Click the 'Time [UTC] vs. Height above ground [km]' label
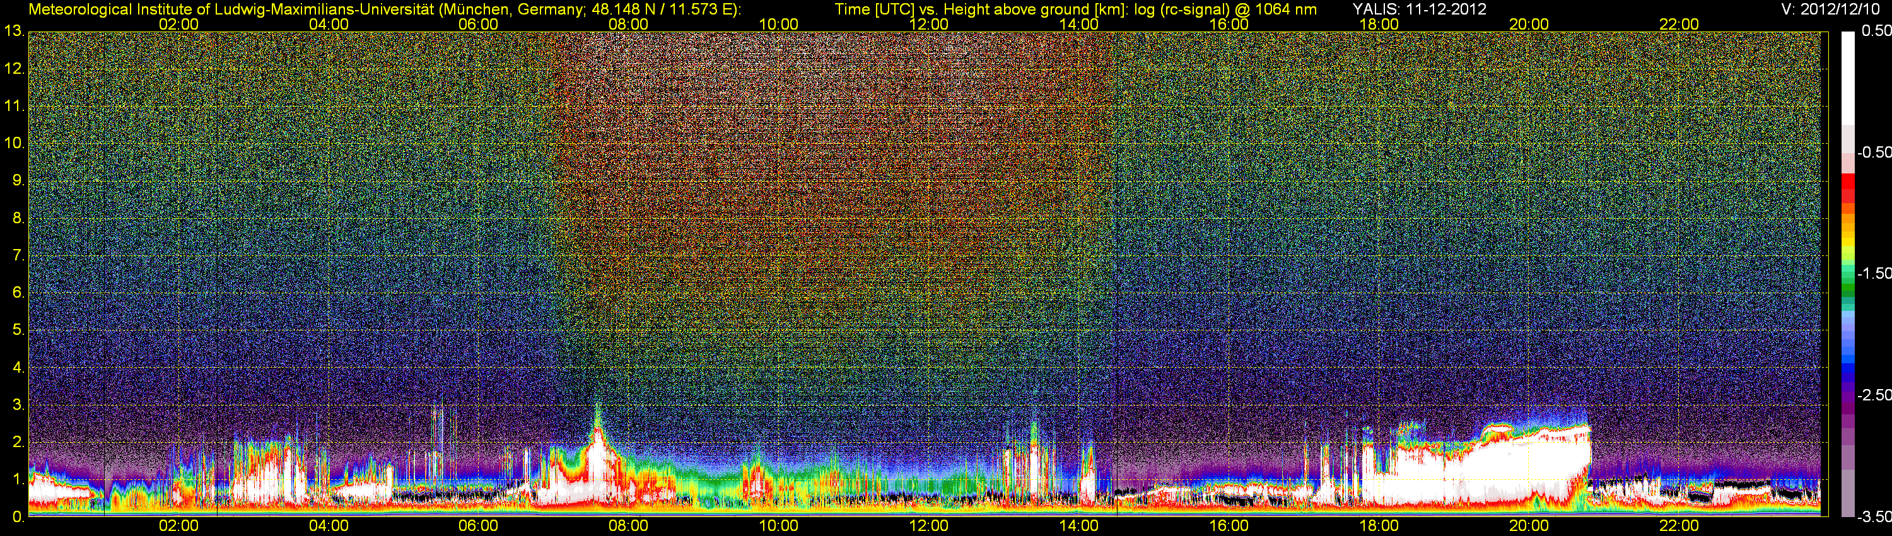 pos(981,9)
